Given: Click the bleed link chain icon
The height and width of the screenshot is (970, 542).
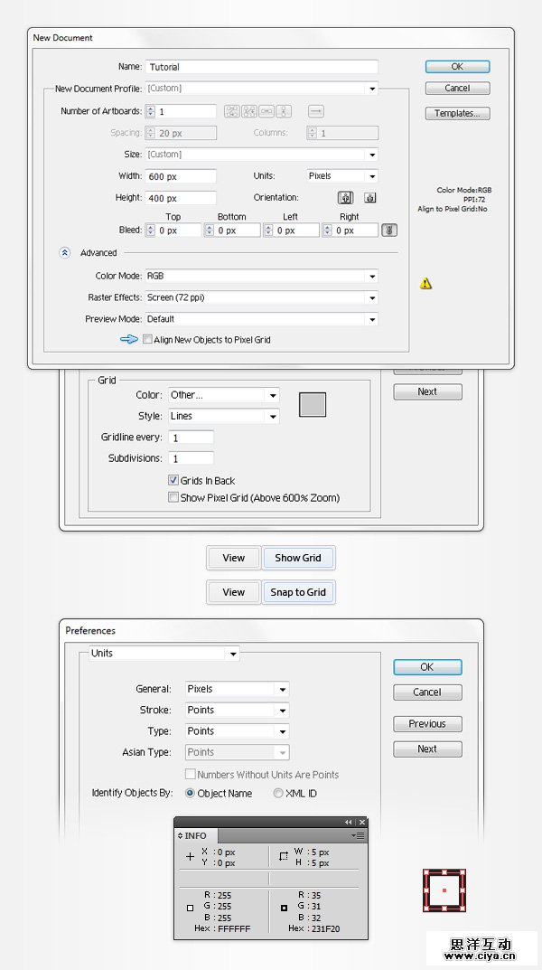Looking at the screenshot, I should point(389,231).
